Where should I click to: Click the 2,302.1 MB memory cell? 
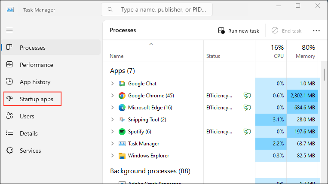pyautogui.click(x=302, y=96)
